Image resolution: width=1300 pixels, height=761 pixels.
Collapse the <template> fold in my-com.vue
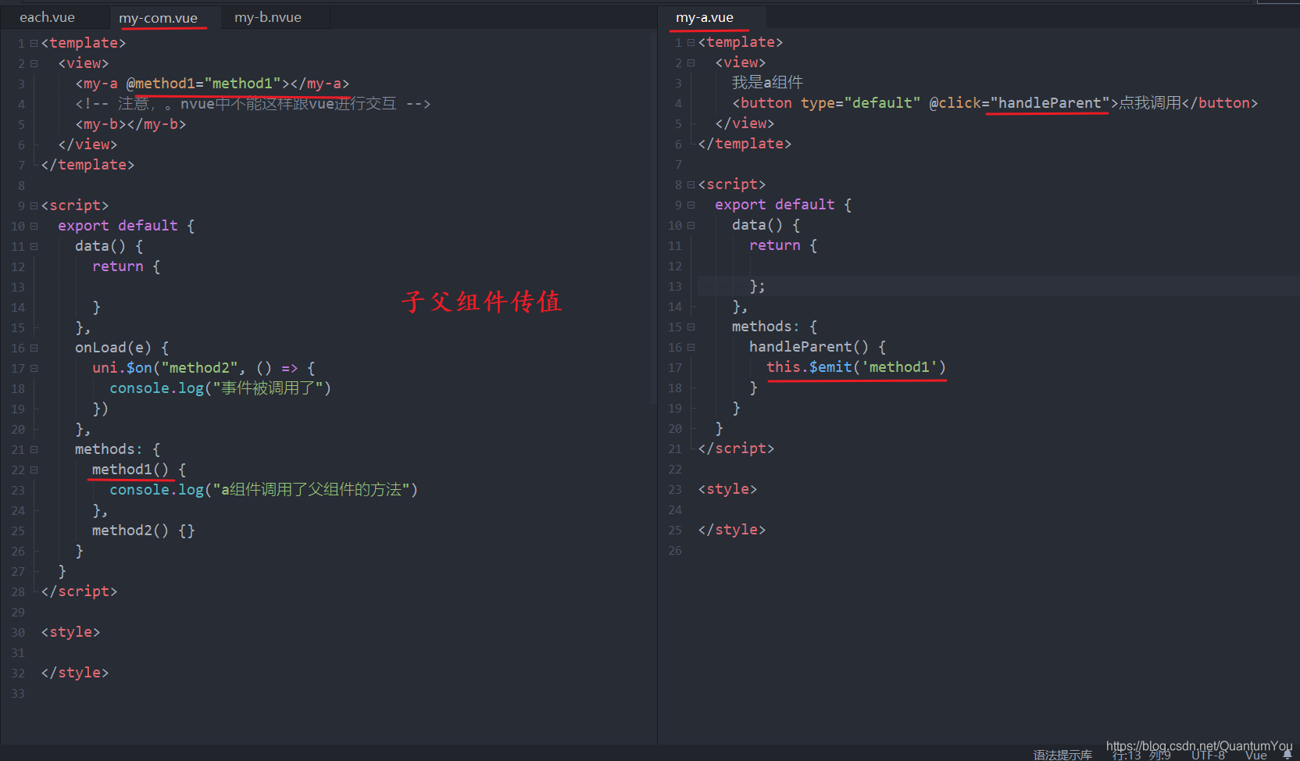point(34,44)
